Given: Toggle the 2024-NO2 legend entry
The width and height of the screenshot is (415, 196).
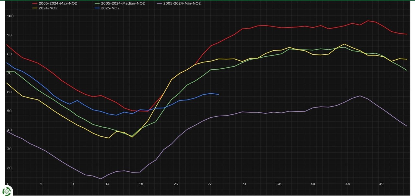Looking at the screenshot, I should [x=45, y=8].
